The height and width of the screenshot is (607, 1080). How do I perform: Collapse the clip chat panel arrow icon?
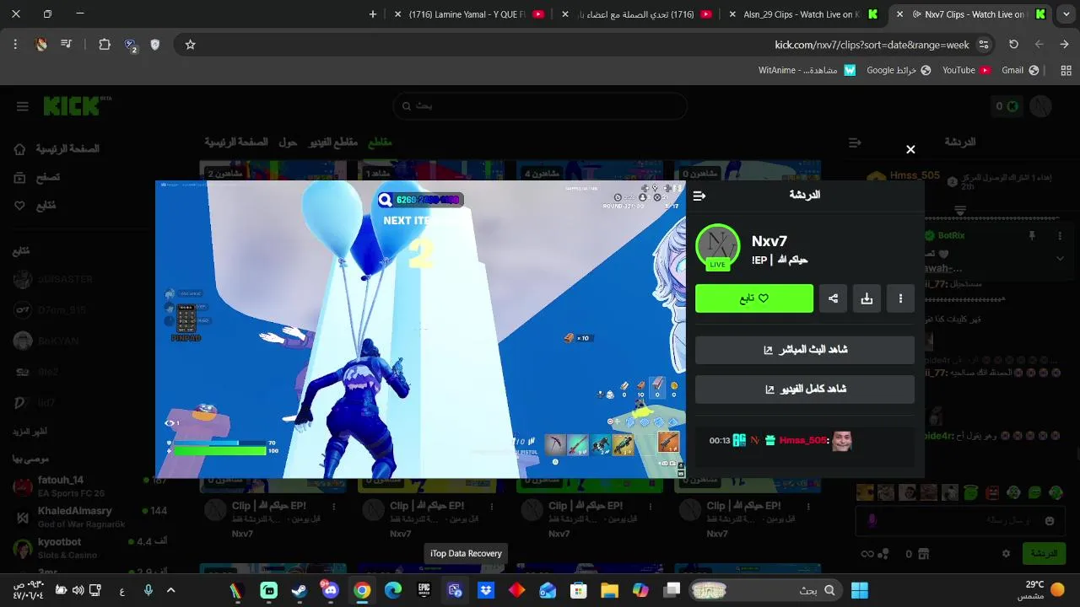[699, 196]
